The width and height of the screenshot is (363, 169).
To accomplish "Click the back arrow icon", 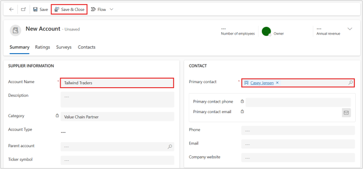I will point(11,9).
